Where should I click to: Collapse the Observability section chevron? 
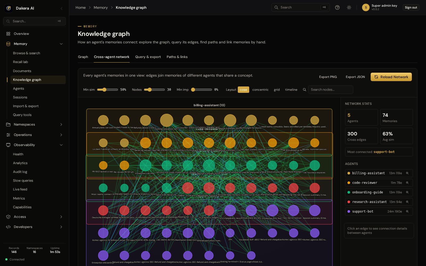61,145
